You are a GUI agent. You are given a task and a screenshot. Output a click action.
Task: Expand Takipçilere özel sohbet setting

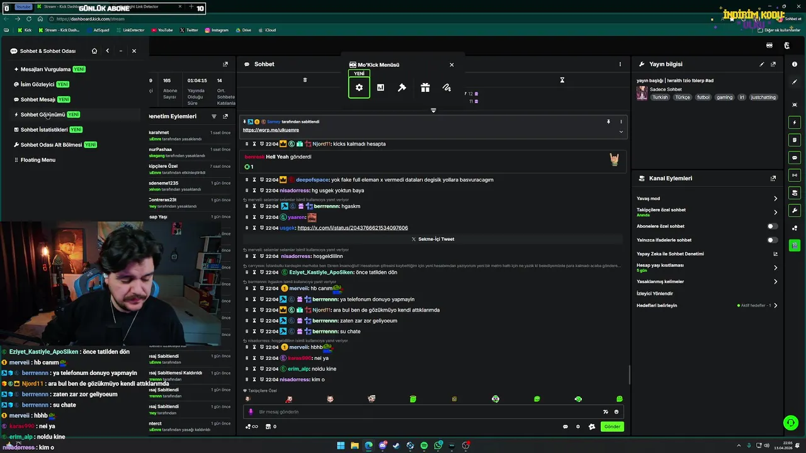775,212
